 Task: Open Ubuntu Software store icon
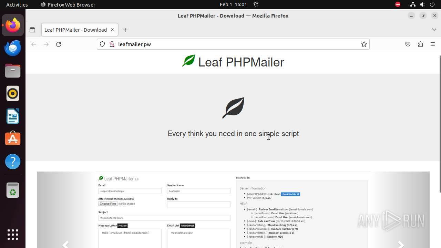13,139
